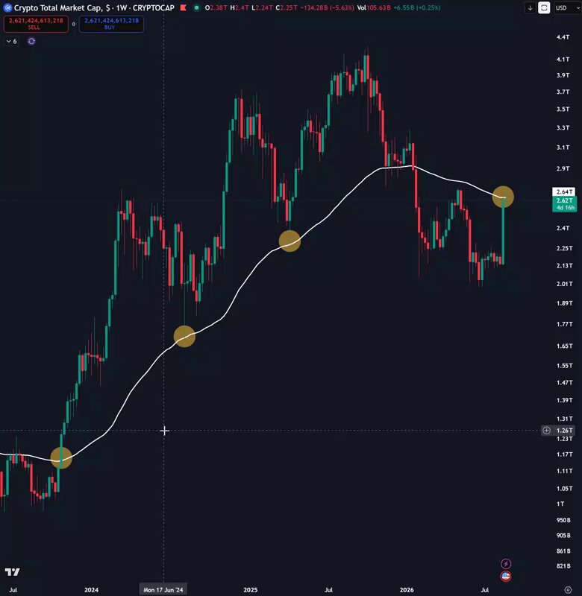
Task: Click the Crypto Total Market Cap symbol logo
Action: [7, 7]
